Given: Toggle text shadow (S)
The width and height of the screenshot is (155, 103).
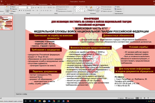Looking at the screenshot, I should pyautogui.click(x=26, y=11).
